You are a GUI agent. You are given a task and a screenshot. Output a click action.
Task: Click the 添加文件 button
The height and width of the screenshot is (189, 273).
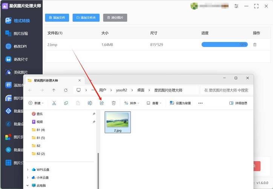coord(57,18)
